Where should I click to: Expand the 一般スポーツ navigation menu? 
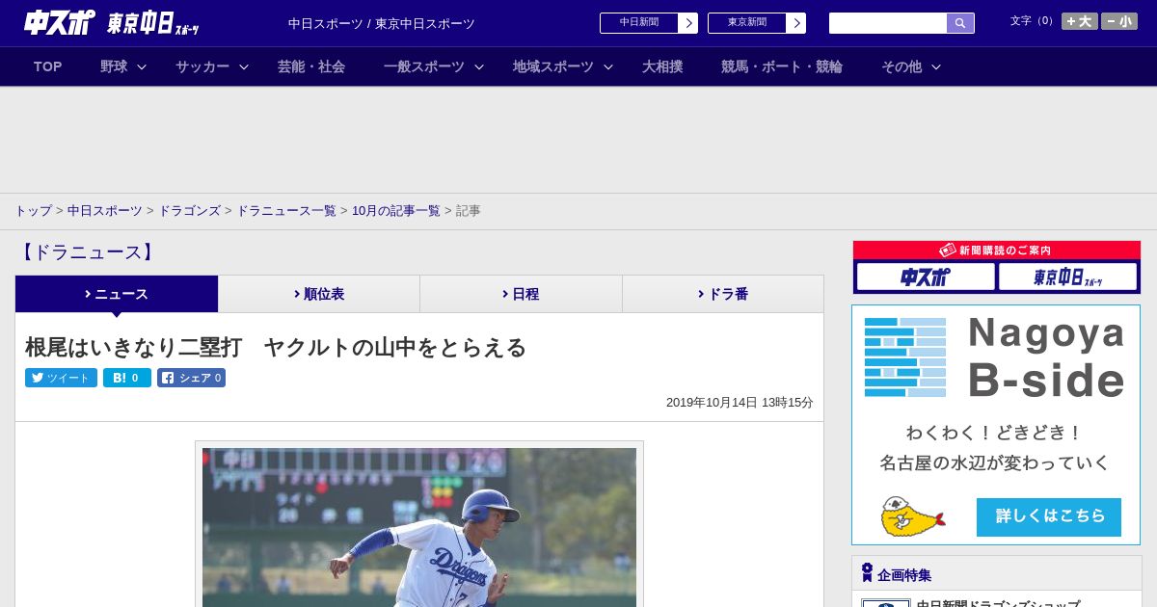[x=433, y=66]
